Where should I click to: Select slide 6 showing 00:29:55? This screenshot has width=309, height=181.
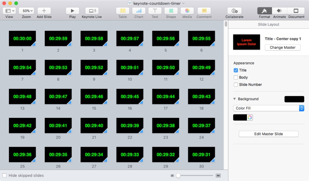pyautogui.click(x=201, y=38)
